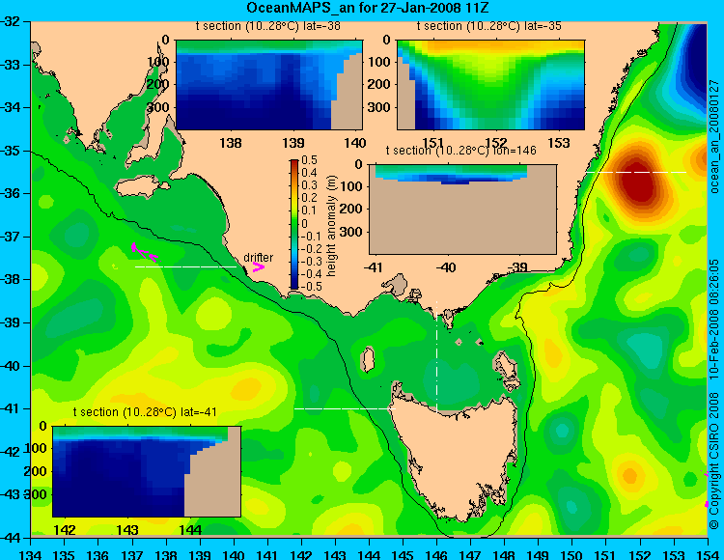
Task: Select the 't section lat=-38' inset title
Action: click(268, 26)
